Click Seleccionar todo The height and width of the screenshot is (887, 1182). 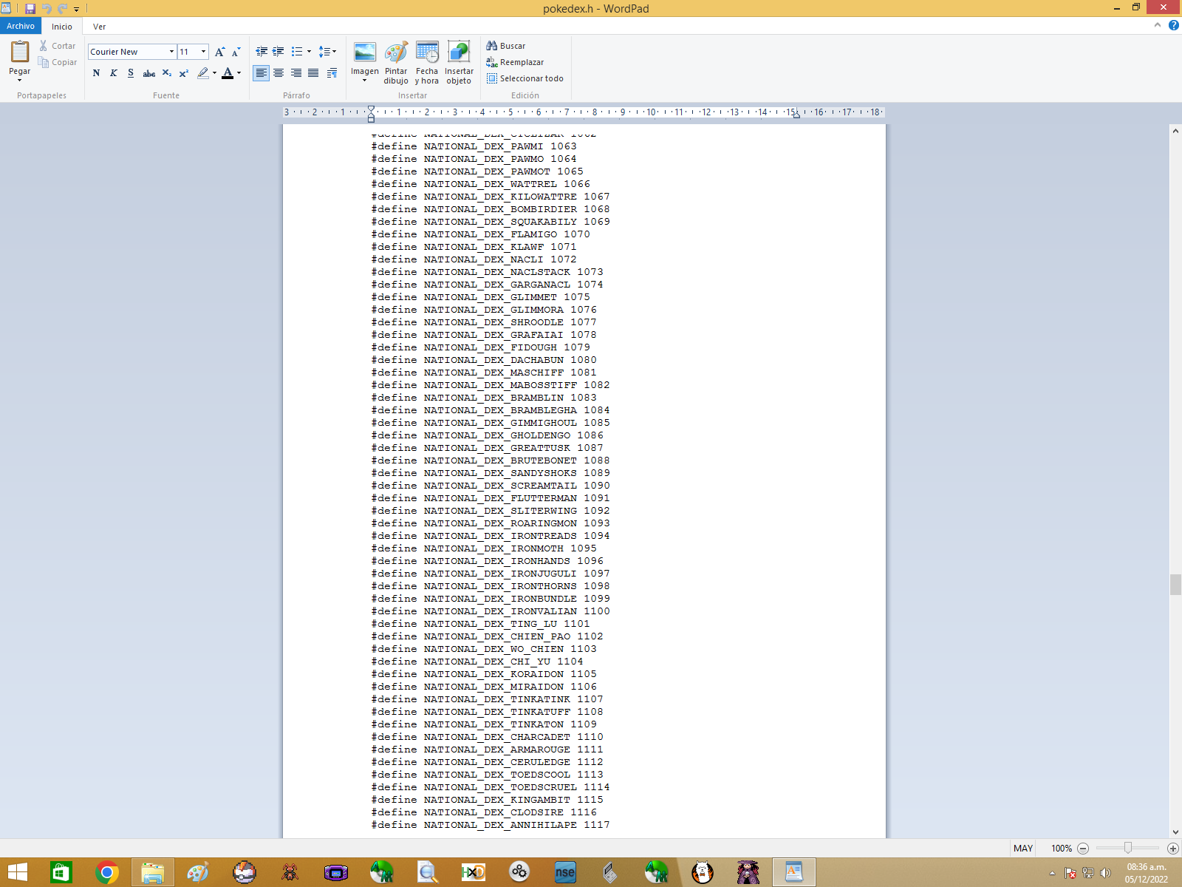(x=525, y=78)
